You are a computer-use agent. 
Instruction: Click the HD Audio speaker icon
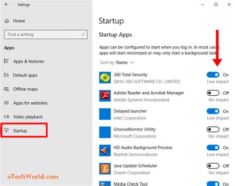tap(105, 150)
